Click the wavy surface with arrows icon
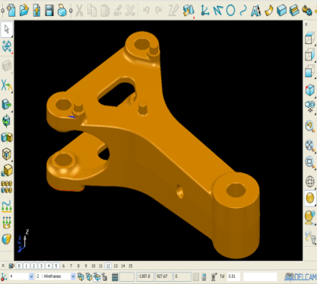Image resolution: width=317 pixels, height=284 pixels. coord(7,206)
